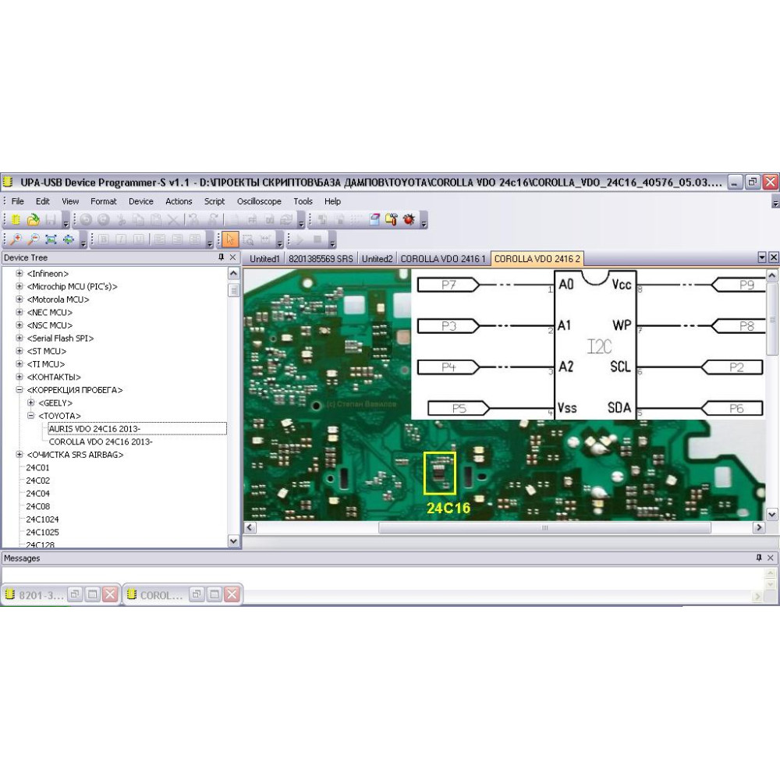This screenshot has width=780, height=780.
Task: Open the Oscilloscope menu
Action: 259,201
